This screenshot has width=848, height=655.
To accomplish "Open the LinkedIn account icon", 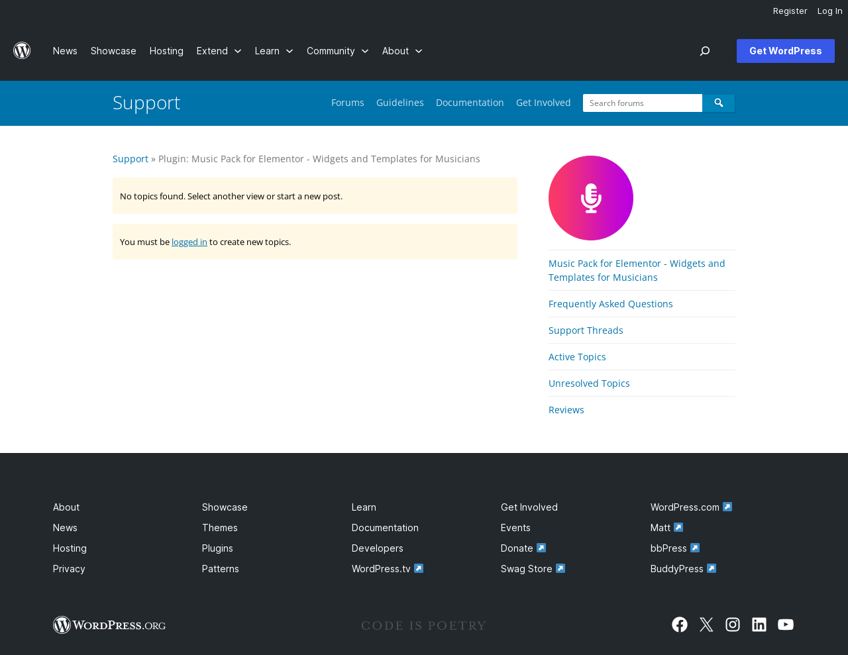I will pos(759,625).
